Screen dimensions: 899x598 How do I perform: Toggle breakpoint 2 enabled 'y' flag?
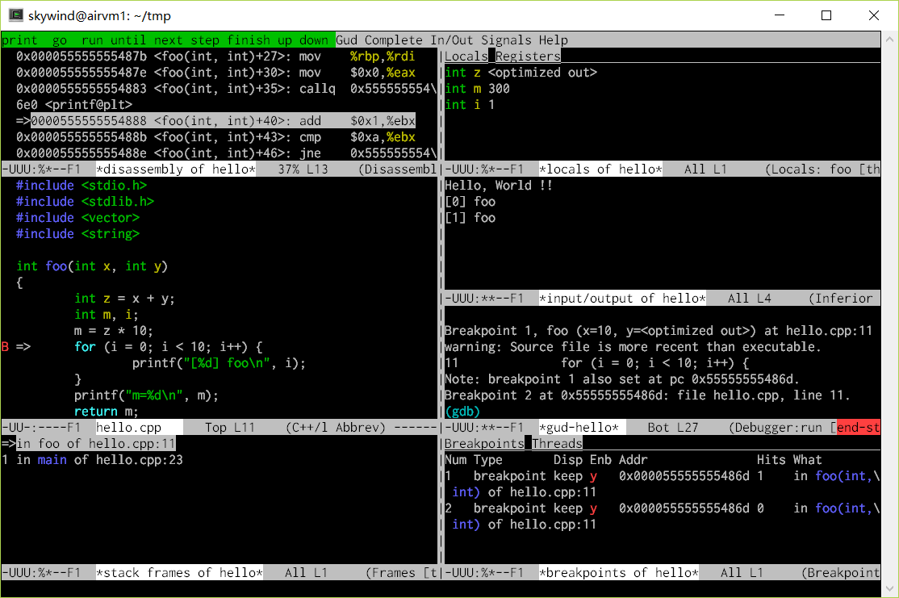coord(593,508)
